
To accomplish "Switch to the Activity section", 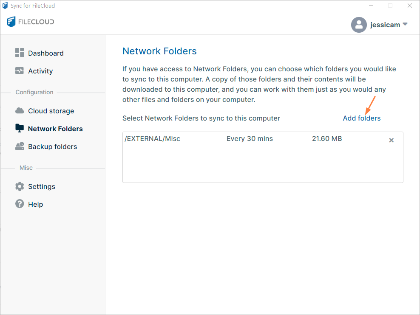I will [40, 71].
